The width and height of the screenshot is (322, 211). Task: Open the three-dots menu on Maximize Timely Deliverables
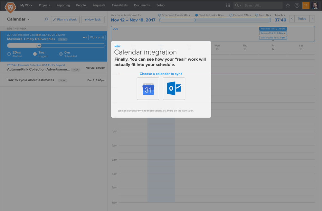click(85, 38)
